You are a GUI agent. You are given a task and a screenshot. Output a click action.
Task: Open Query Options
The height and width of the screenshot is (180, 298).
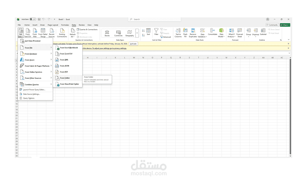coord(36,98)
